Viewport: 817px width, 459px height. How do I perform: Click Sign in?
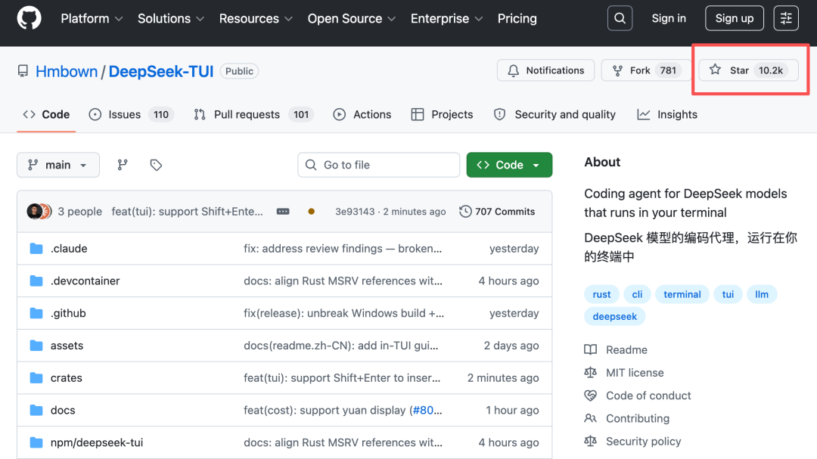(669, 18)
